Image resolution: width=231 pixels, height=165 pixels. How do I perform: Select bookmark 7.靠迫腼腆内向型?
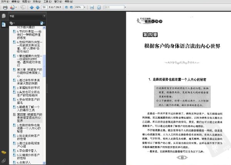30,61
